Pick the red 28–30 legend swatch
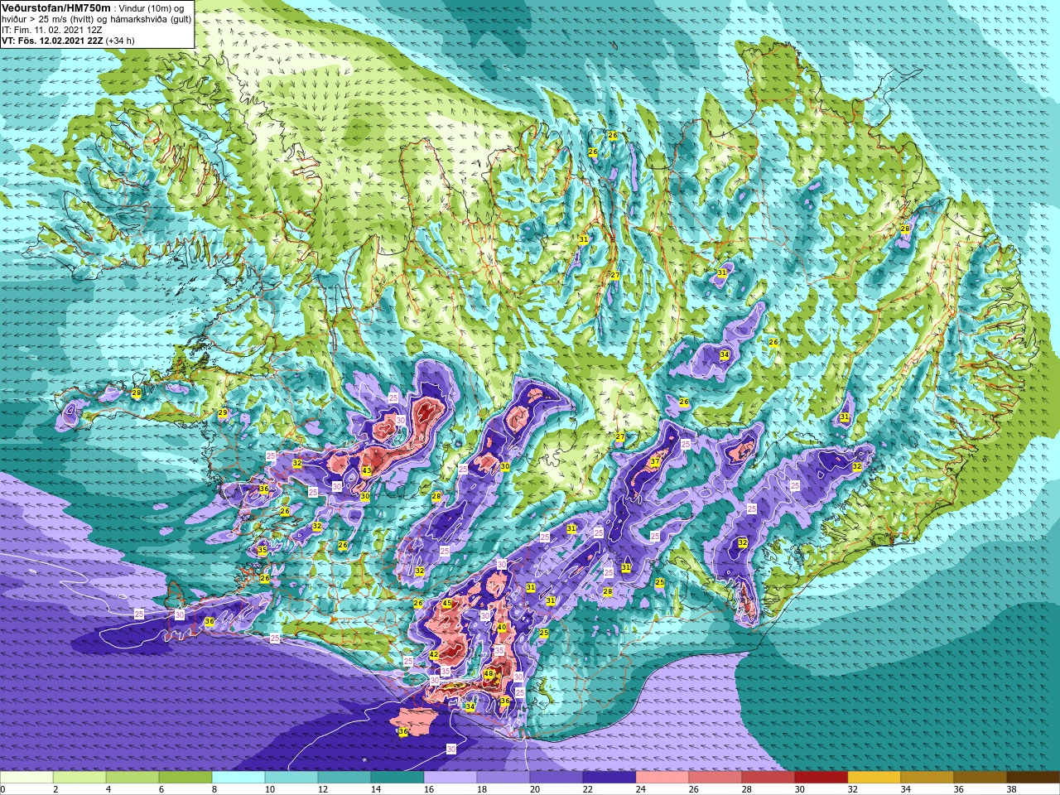This screenshot has width=1060, height=795. (x=768, y=778)
